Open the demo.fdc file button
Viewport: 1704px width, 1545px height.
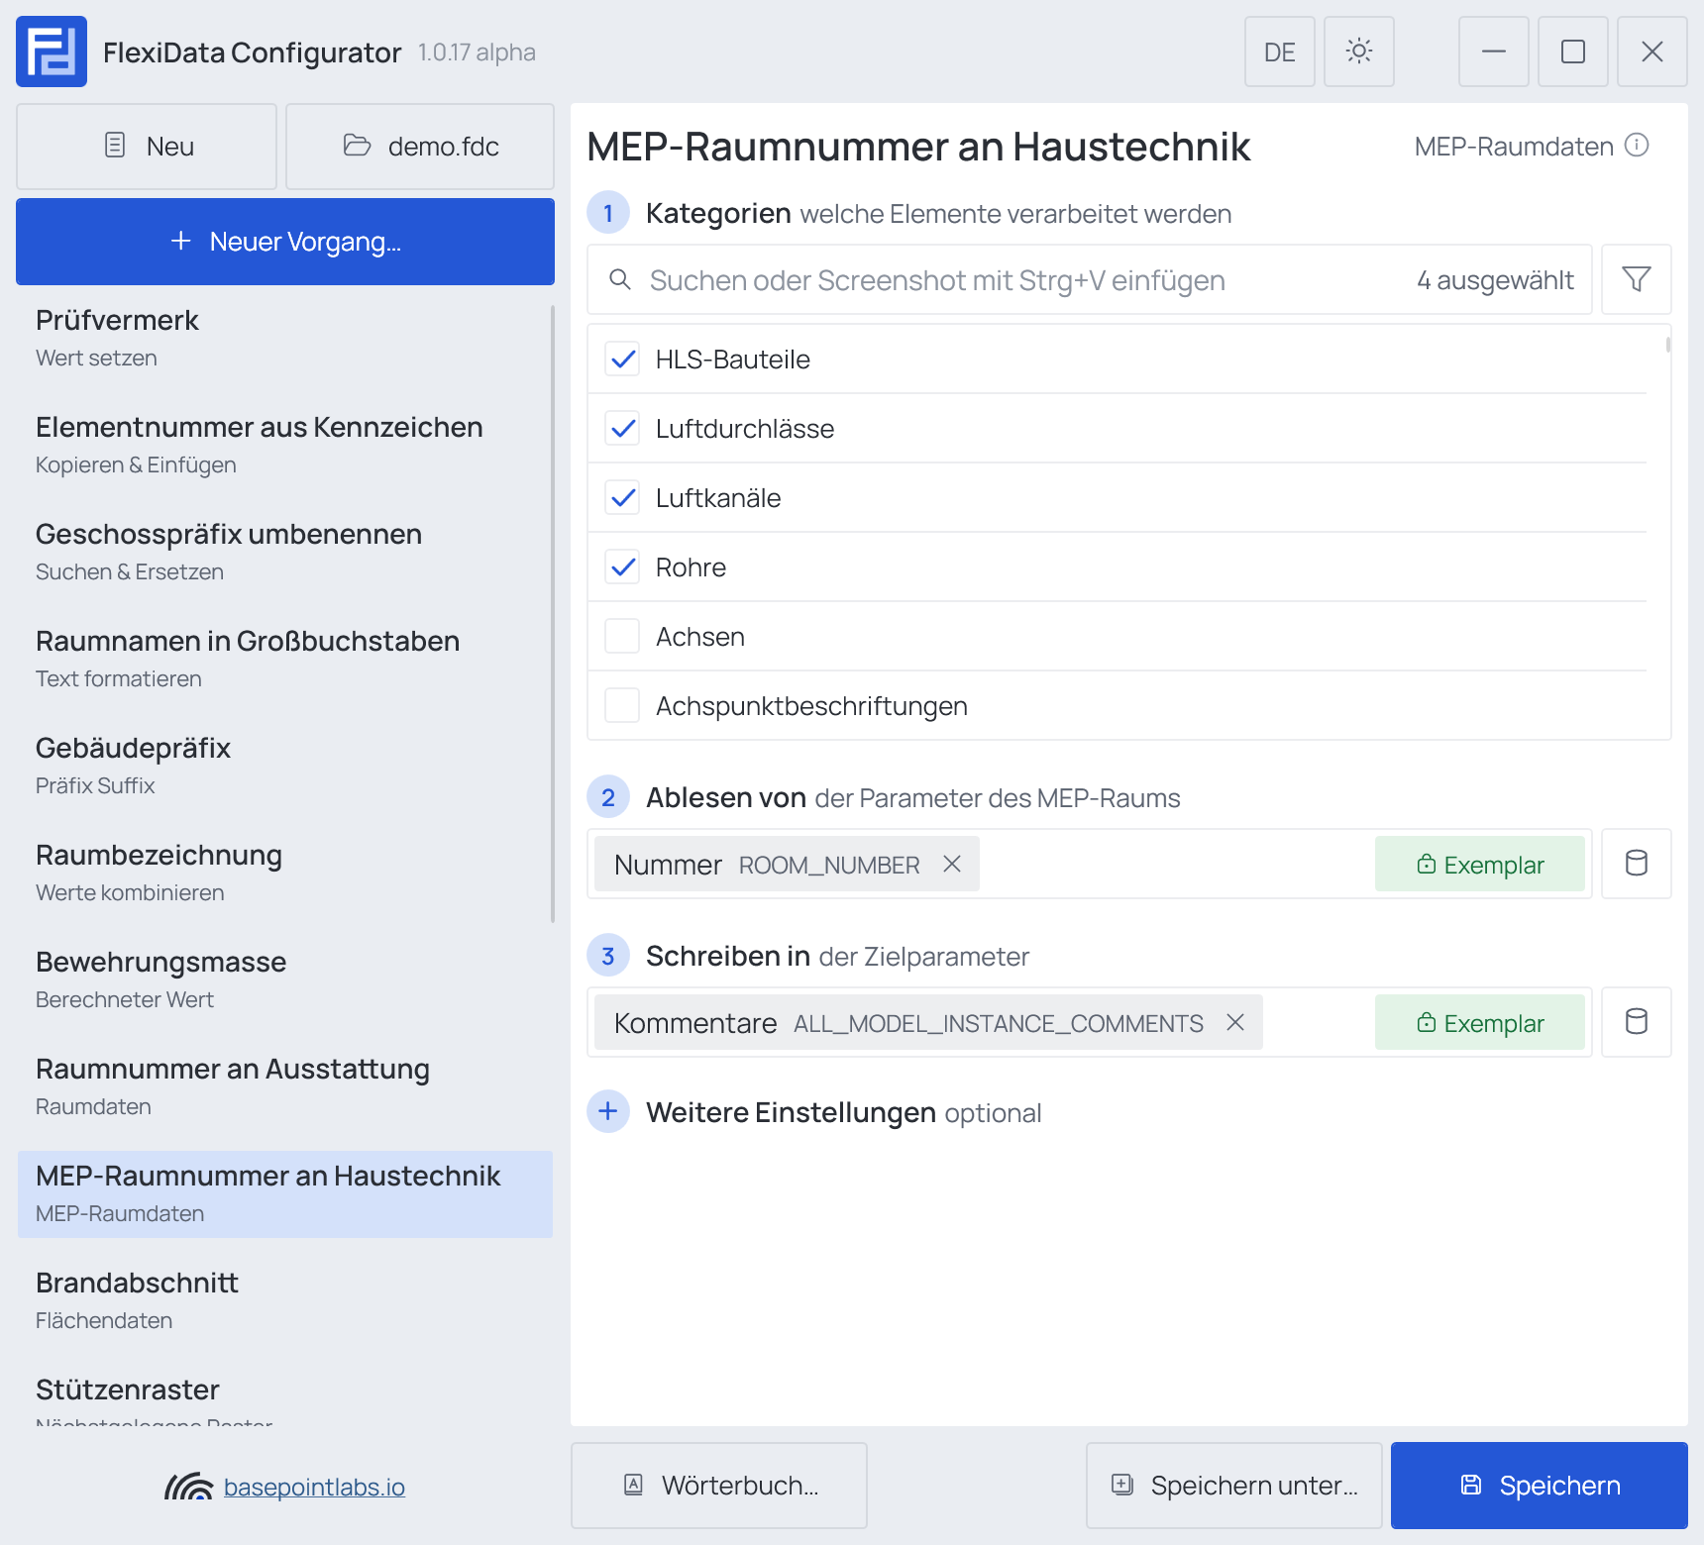tap(420, 147)
